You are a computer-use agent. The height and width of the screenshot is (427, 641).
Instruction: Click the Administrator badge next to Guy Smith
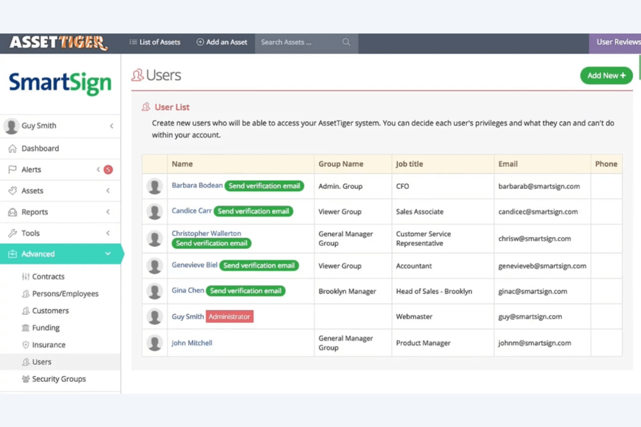click(230, 316)
